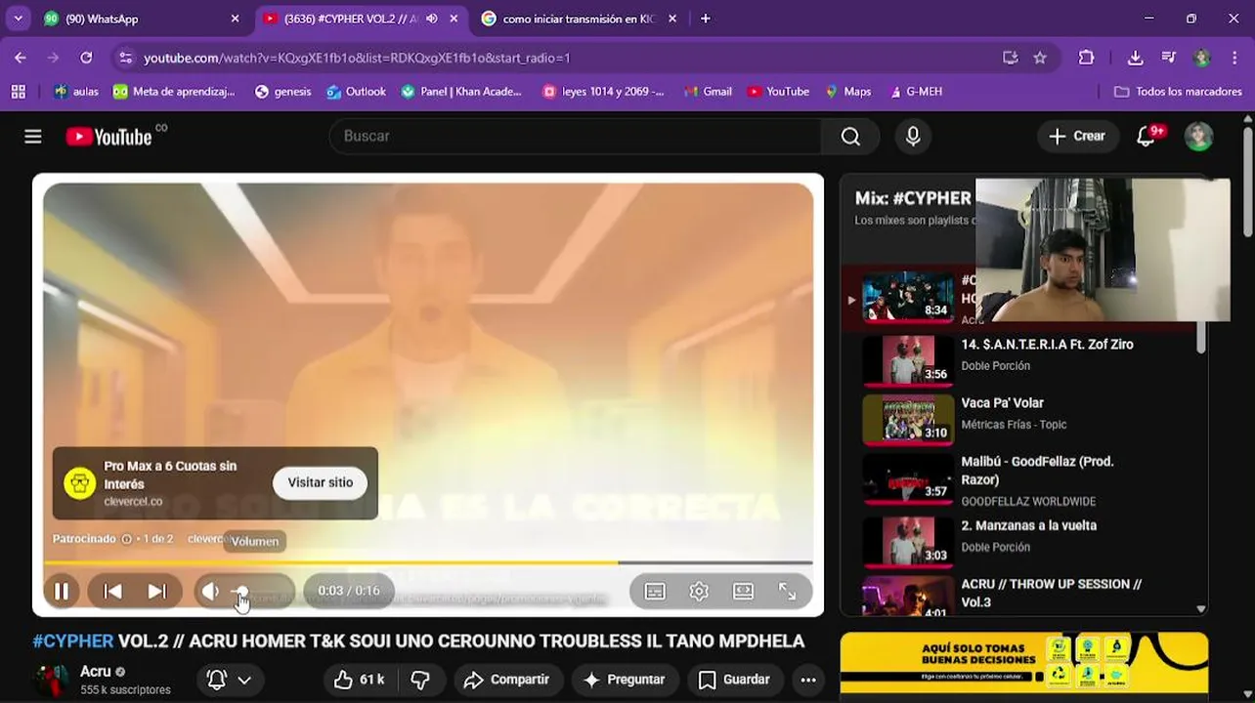
Task: Open player settings gear
Action: [x=699, y=591]
